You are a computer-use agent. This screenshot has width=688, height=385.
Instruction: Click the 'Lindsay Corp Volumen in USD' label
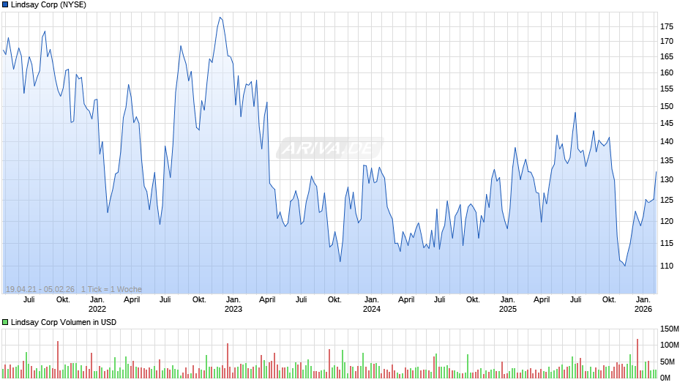tap(64, 322)
